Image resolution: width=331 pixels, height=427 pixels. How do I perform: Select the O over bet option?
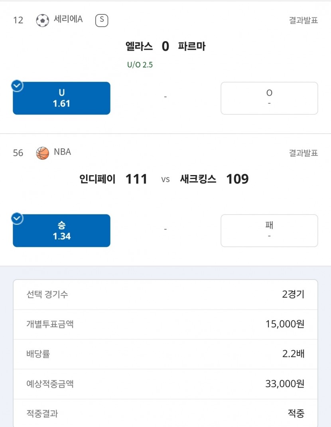click(269, 98)
